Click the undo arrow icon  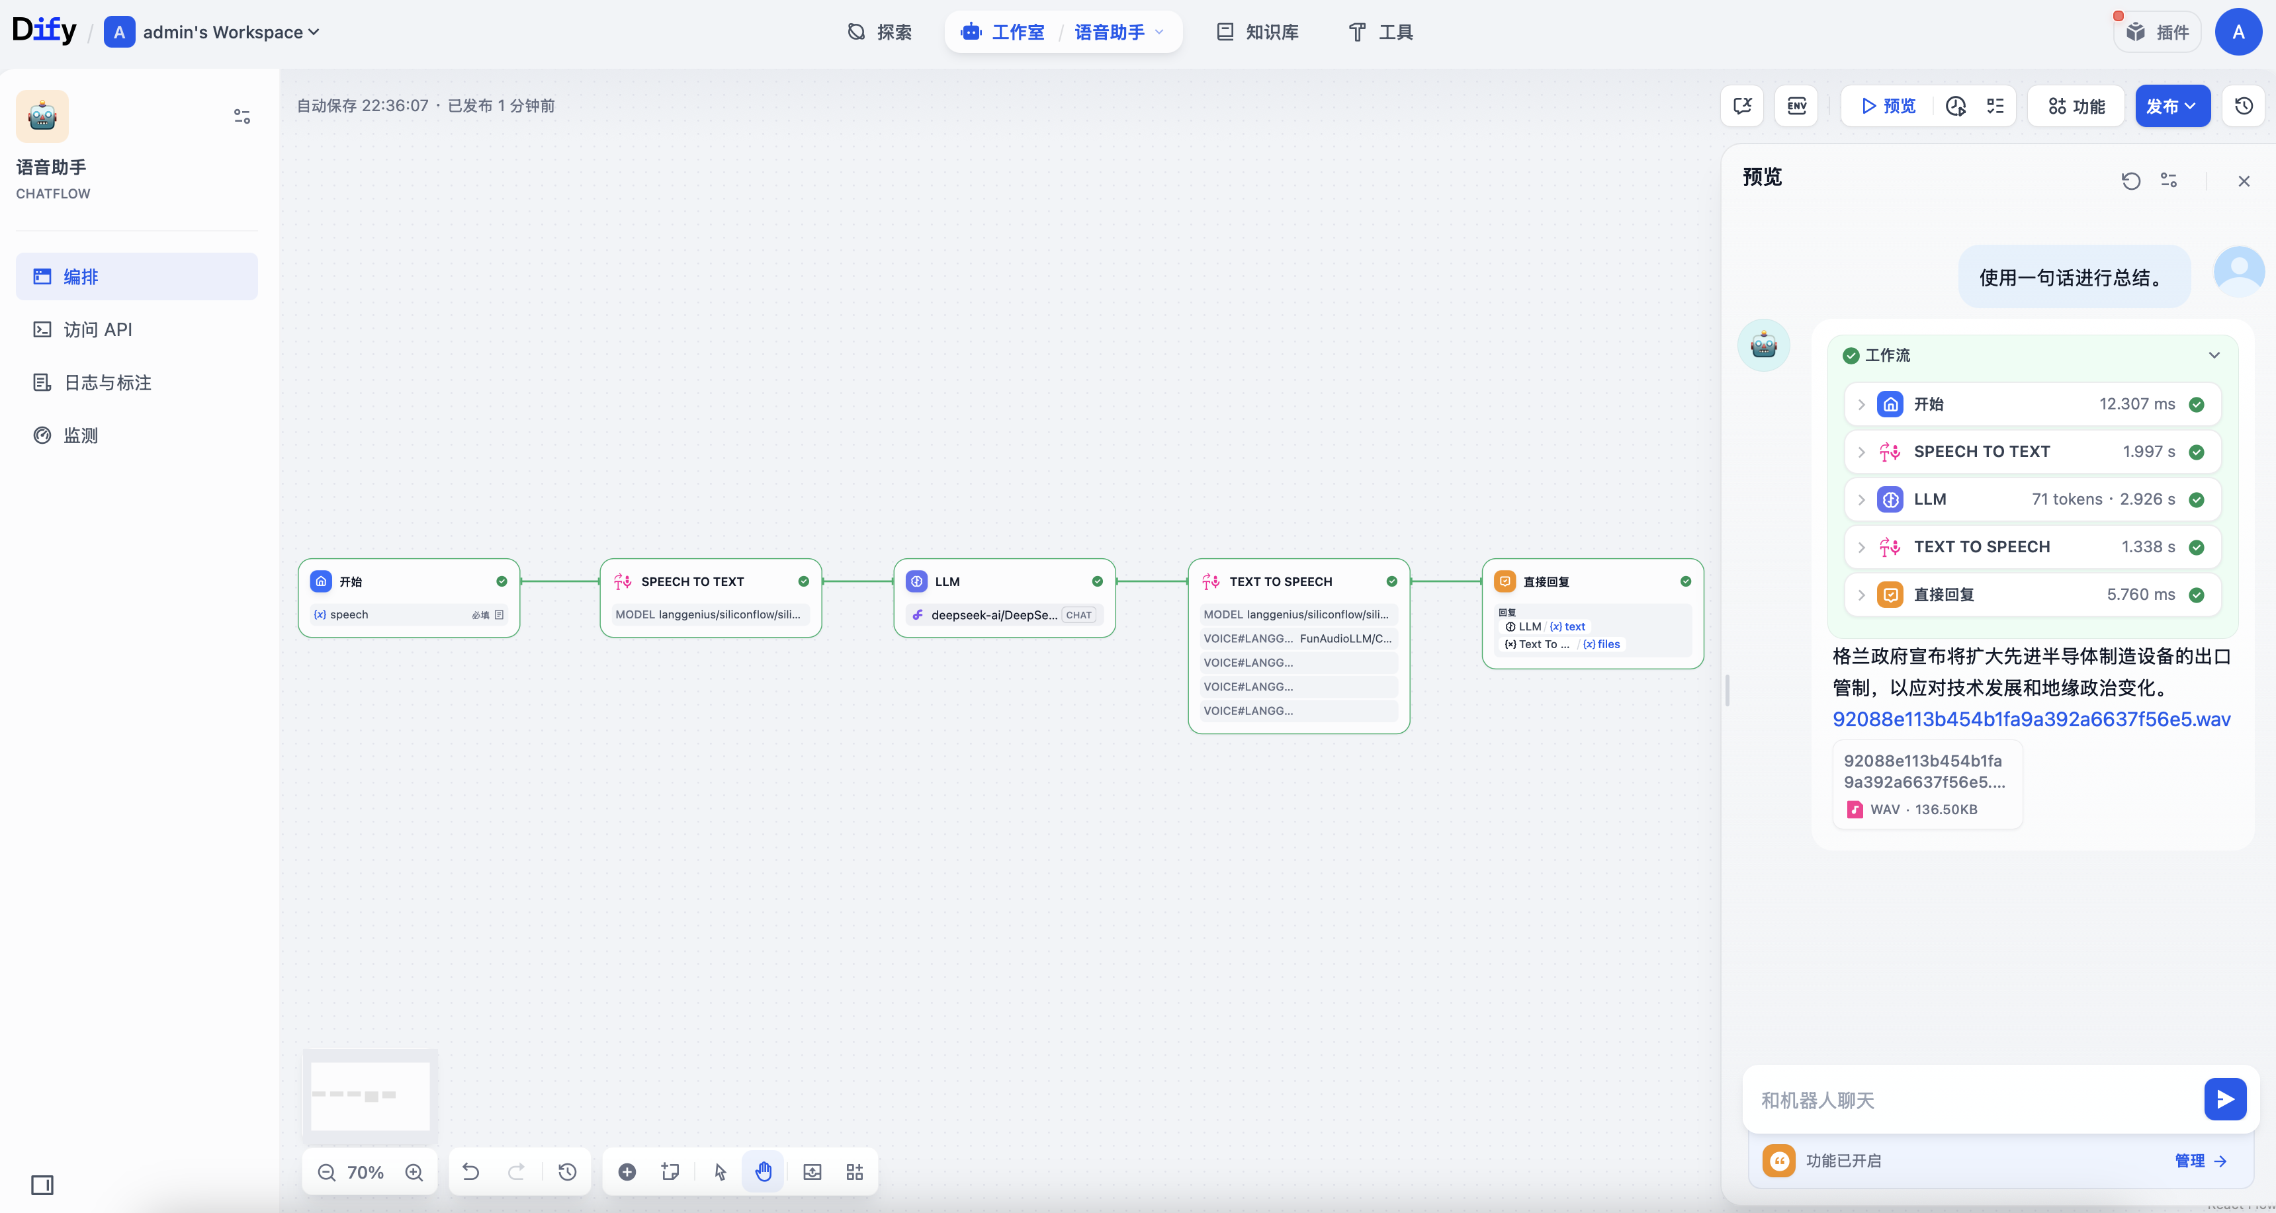(471, 1173)
